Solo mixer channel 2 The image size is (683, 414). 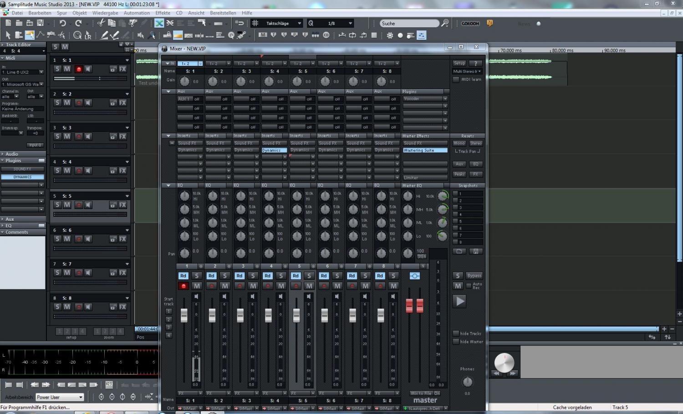coord(225,276)
